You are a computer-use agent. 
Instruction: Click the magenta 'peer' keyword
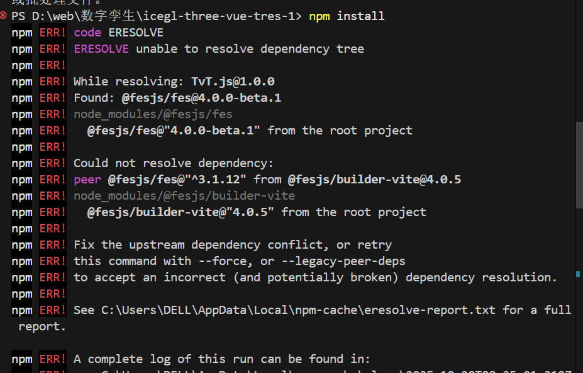(x=87, y=180)
